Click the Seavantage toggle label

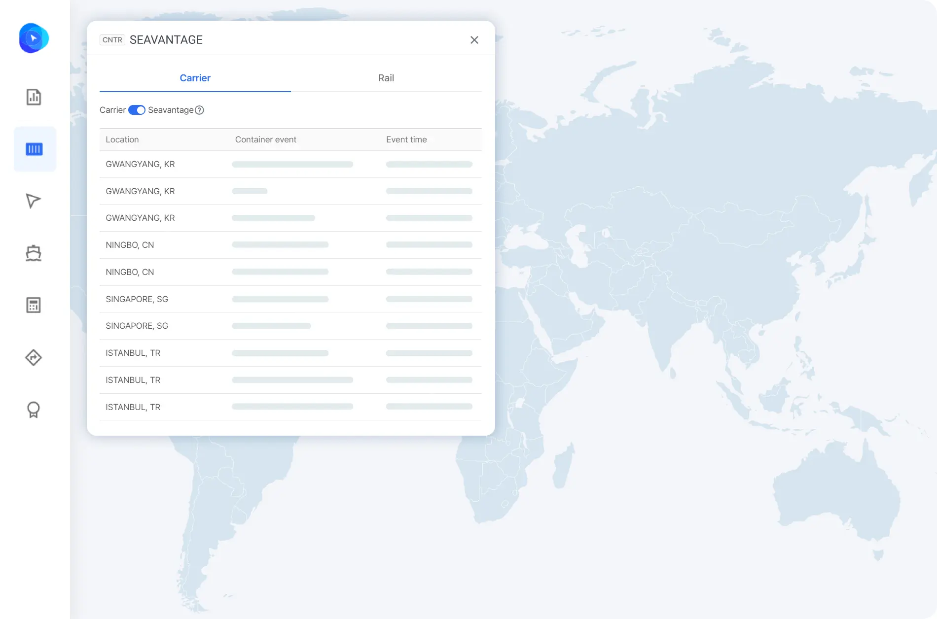click(x=171, y=110)
